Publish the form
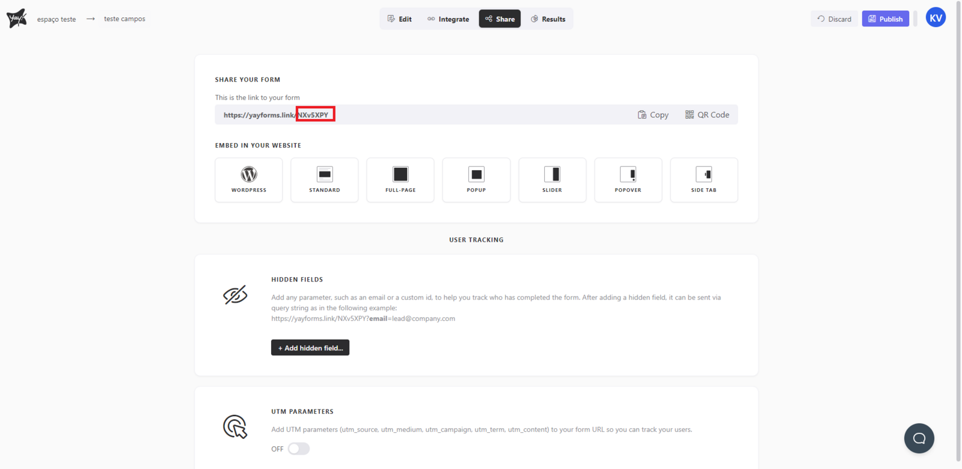The height and width of the screenshot is (469, 962). point(885,19)
